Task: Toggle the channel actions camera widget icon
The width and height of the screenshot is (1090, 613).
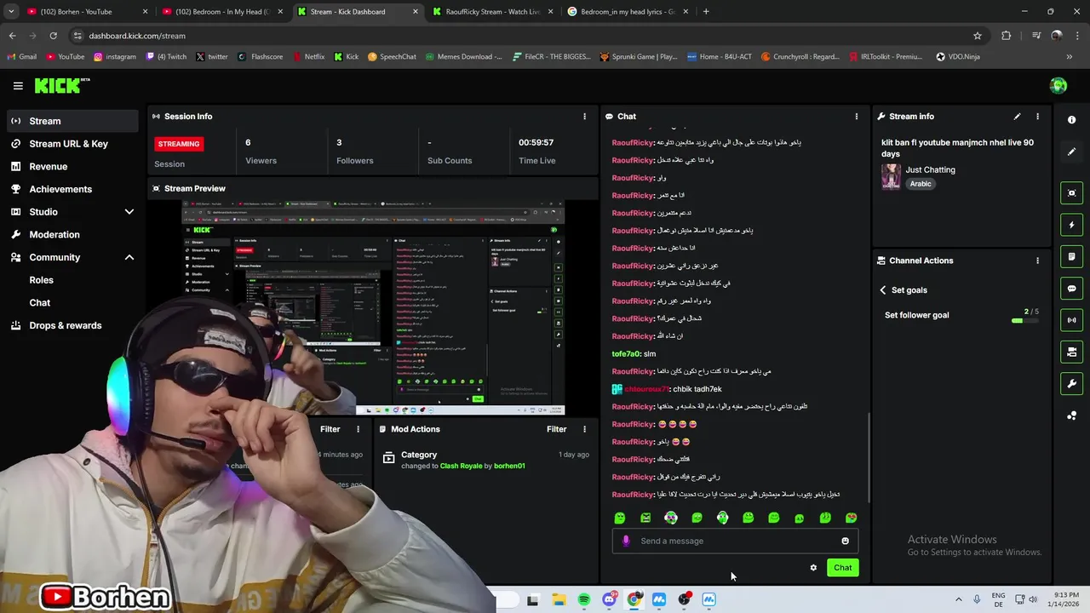Action: pyautogui.click(x=1071, y=352)
